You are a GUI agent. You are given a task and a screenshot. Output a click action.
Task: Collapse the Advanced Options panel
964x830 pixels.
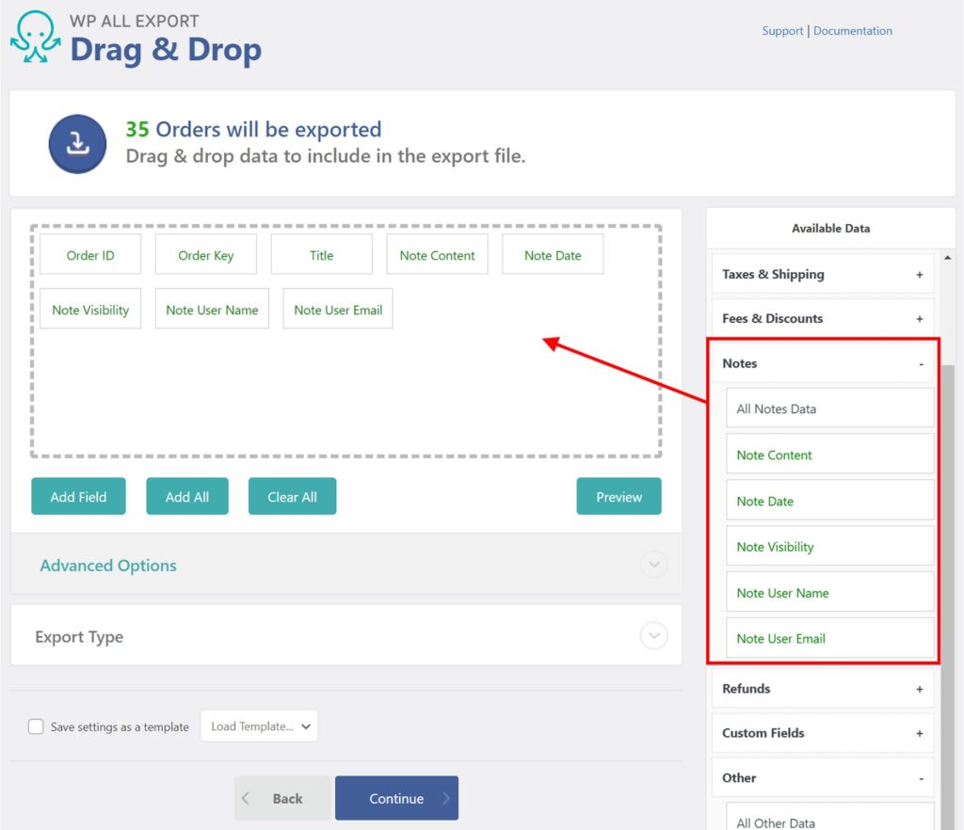pos(653,565)
